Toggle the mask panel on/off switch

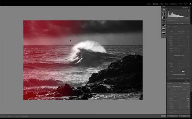168,78
